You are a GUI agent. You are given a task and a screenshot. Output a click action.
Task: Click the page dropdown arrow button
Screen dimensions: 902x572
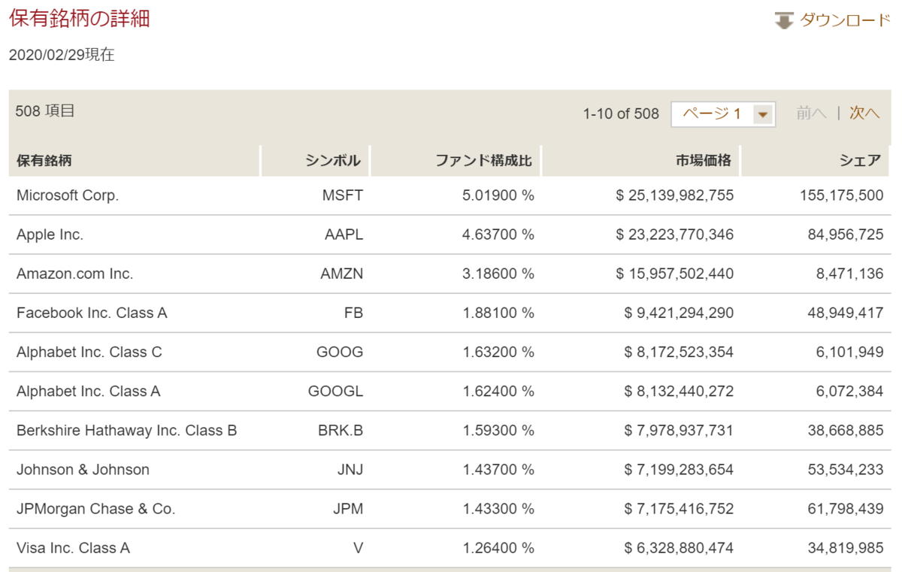click(764, 115)
